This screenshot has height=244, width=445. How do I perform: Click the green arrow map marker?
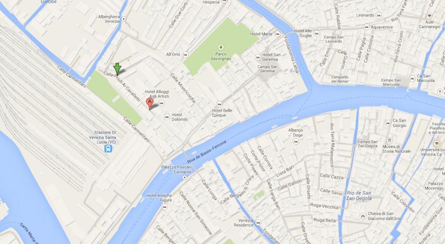pos(117,69)
